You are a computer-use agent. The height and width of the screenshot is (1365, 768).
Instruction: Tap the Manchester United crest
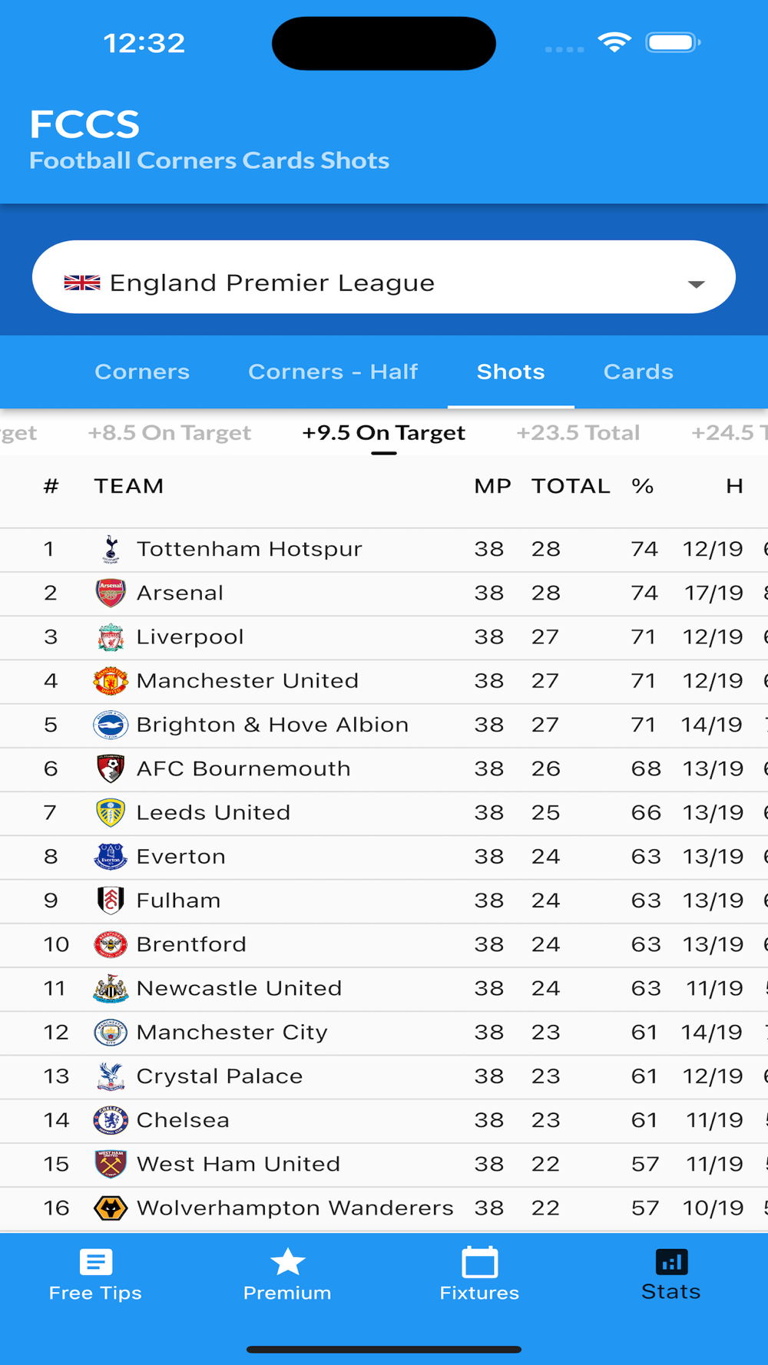[x=111, y=681]
